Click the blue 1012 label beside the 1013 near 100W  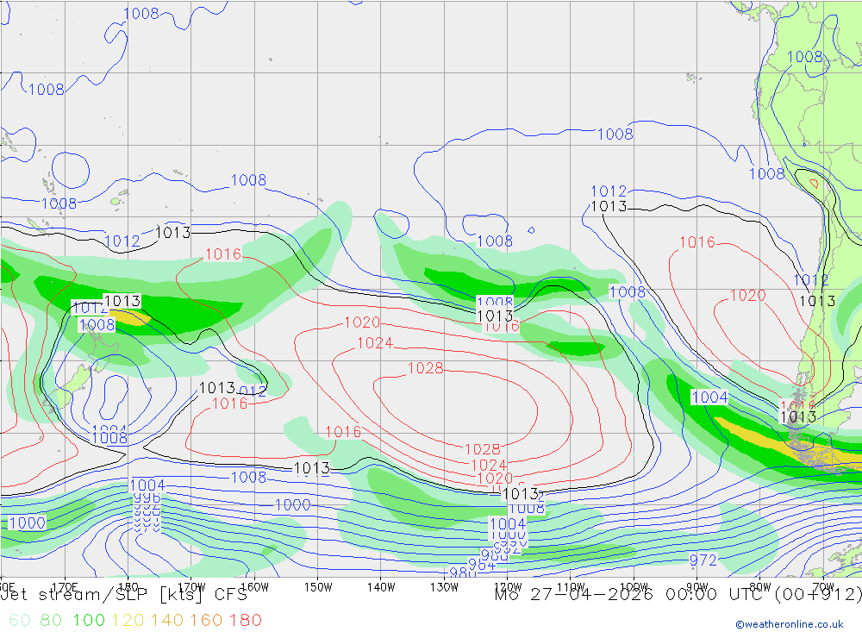[609, 191]
